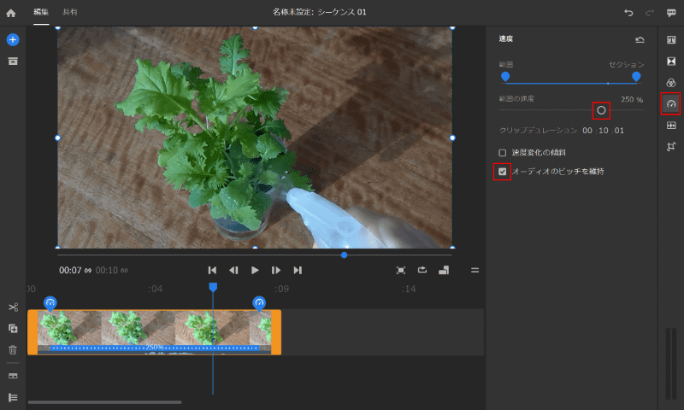Screen dimensions: 684x410
Task: Enable the 速度変化の傾斜 checkbox
Action: 503,153
